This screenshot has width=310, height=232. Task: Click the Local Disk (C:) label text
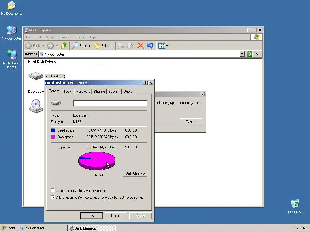[55, 76]
